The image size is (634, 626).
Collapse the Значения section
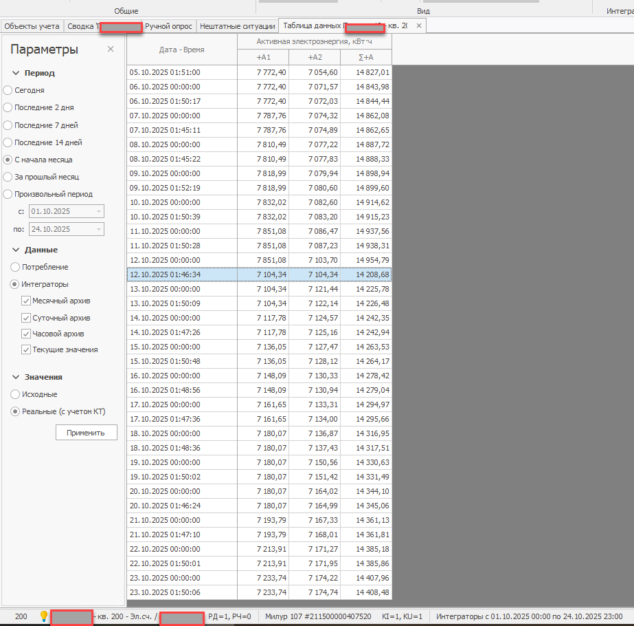tap(16, 377)
